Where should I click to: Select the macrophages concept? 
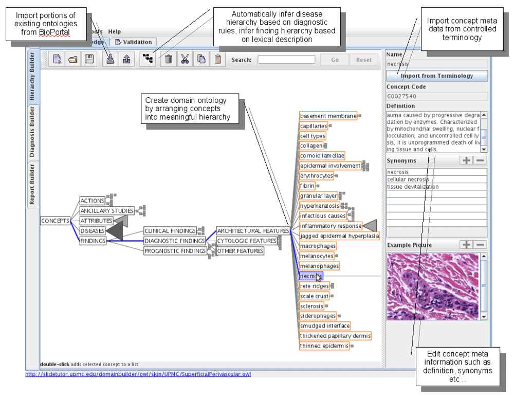[318, 246]
